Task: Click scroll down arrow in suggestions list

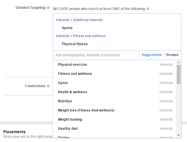Action: [x=178, y=135]
